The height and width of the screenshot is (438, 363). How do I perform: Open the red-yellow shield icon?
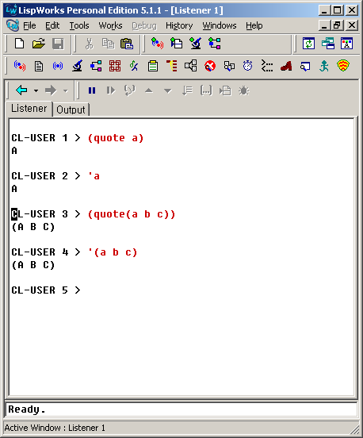pyautogui.click(x=343, y=66)
